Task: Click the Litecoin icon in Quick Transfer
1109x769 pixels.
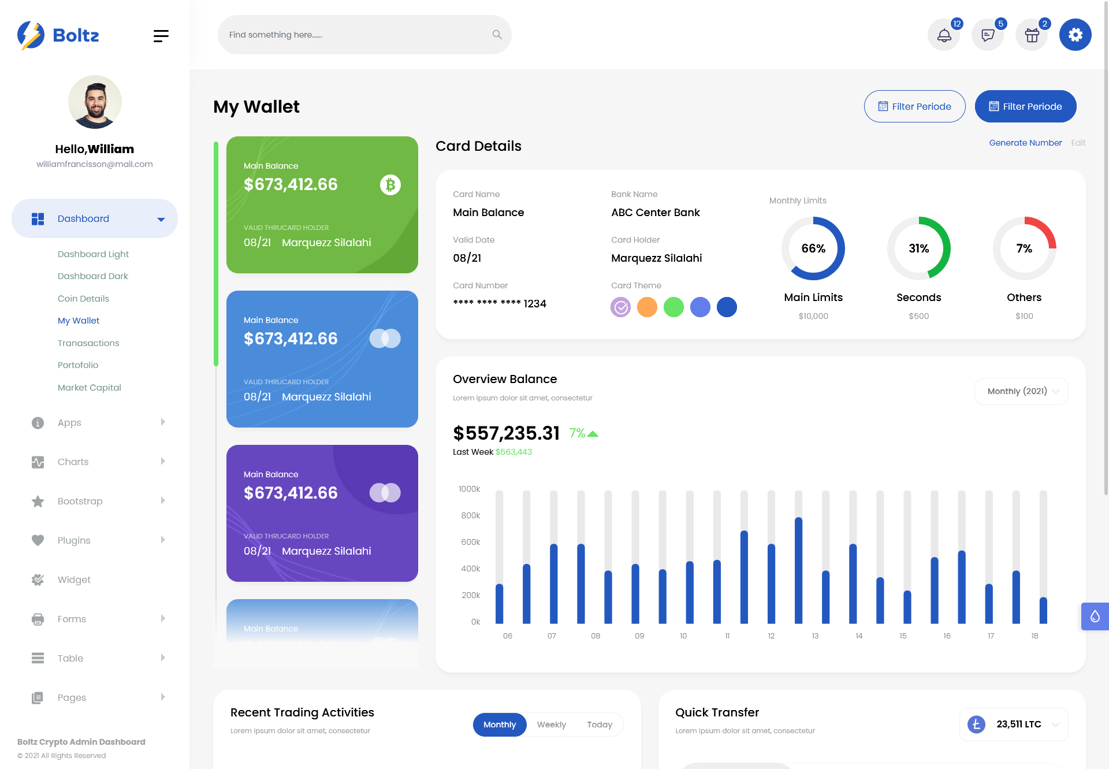Action: [976, 725]
